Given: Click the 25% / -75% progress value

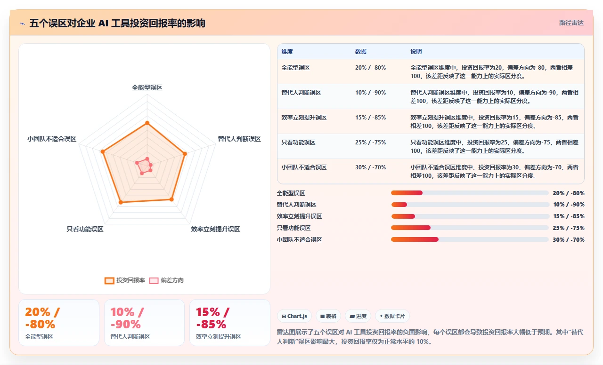Looking at the screenshot, I should pos(569,228).
